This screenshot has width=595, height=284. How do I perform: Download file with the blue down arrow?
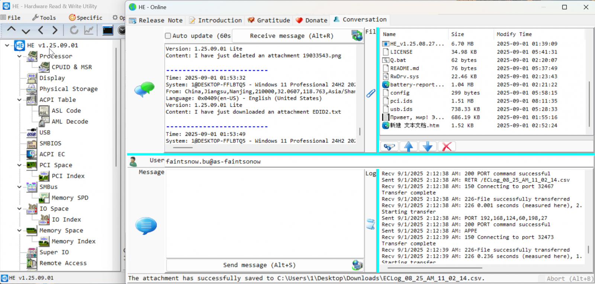(x=428, y=147)
